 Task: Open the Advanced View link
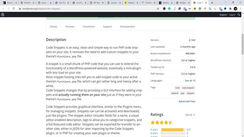(187, 102)
